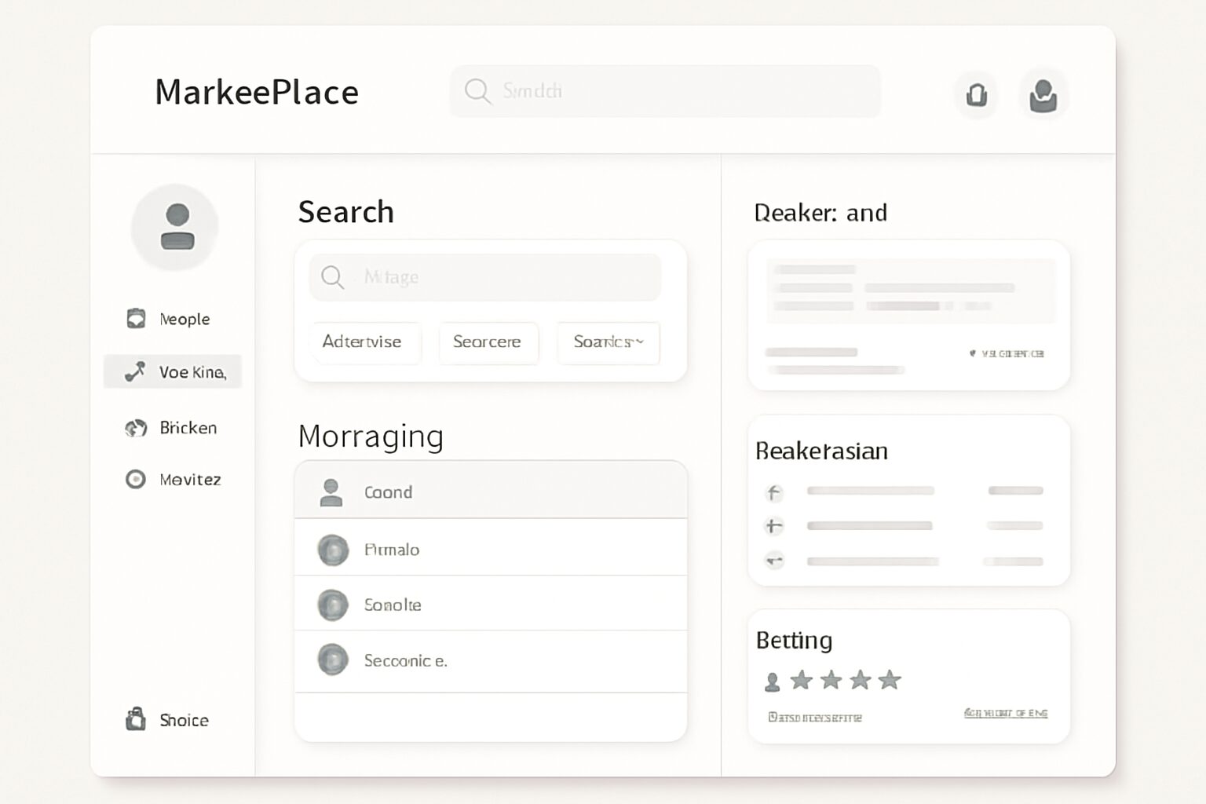Click the Sonolte avatar icon
The width and height of the screenshot is (1206, 804).
[333, 605]
